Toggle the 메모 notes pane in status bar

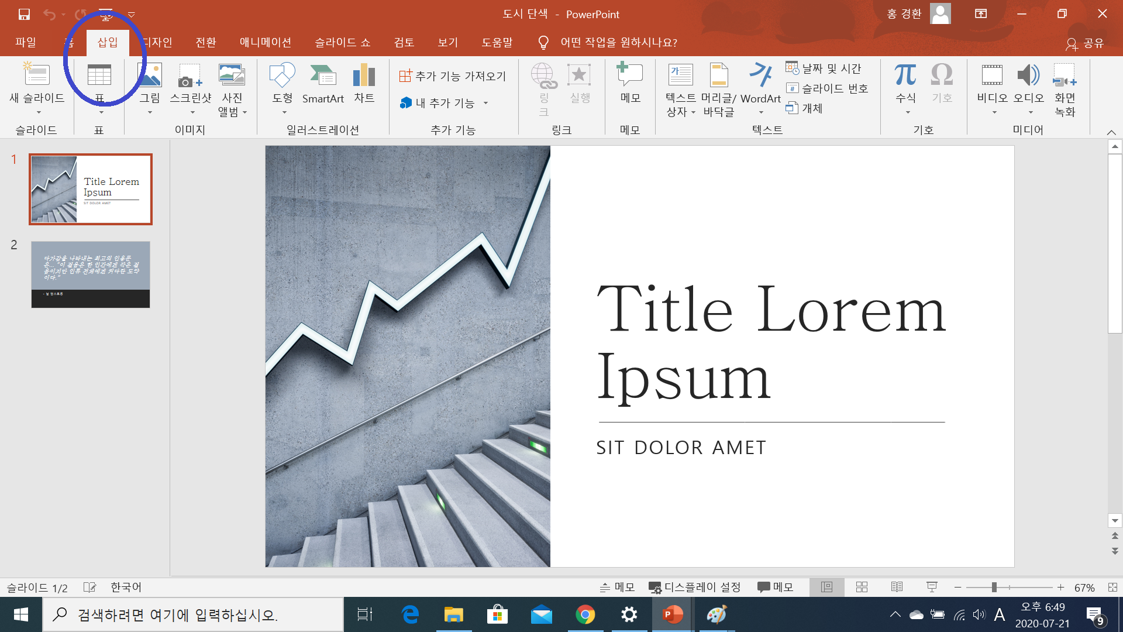(x=617, y=587)
